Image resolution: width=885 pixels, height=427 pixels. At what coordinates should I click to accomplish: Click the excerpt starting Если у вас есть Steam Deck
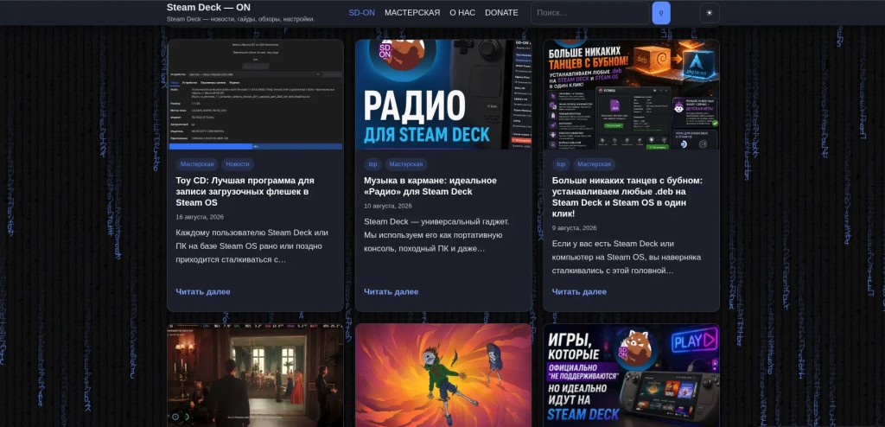[626, 257]
